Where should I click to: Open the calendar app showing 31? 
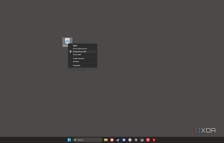(142, 140)
